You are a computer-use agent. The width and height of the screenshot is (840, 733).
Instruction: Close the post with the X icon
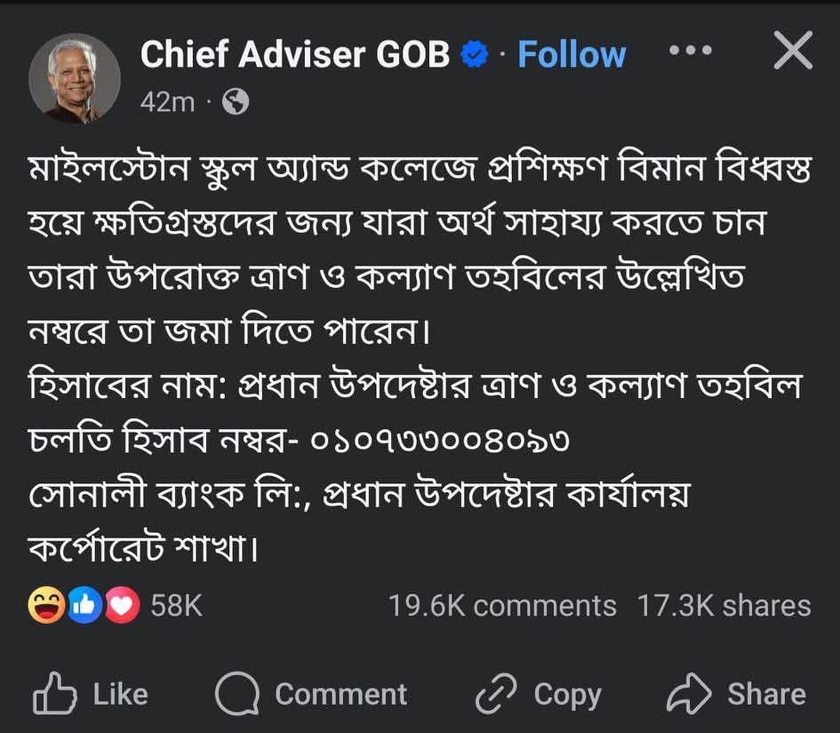click(792, 52)
